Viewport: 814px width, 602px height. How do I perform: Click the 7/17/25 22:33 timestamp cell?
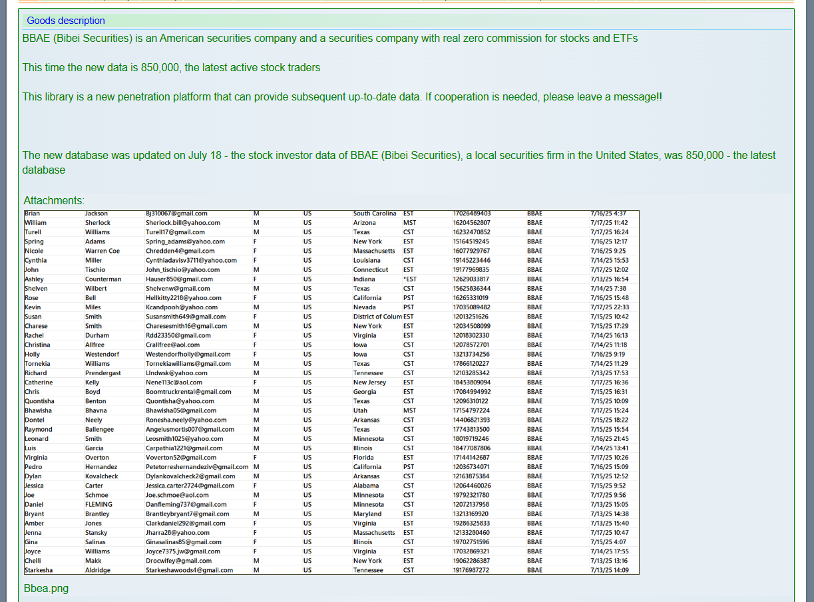tap(609, 307)
